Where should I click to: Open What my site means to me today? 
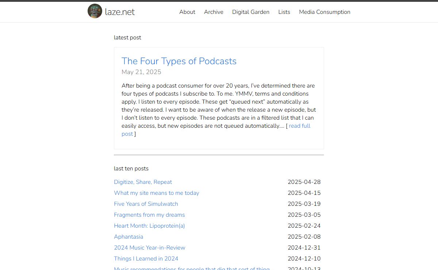coord(157,193)
